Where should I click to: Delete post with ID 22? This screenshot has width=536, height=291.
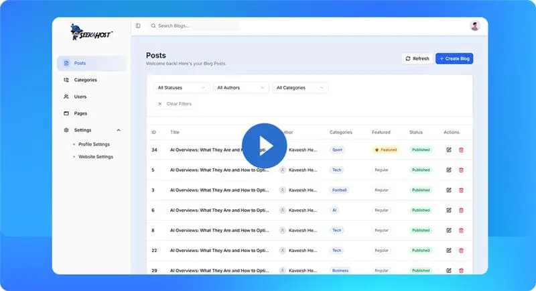[x=461, y=251]
